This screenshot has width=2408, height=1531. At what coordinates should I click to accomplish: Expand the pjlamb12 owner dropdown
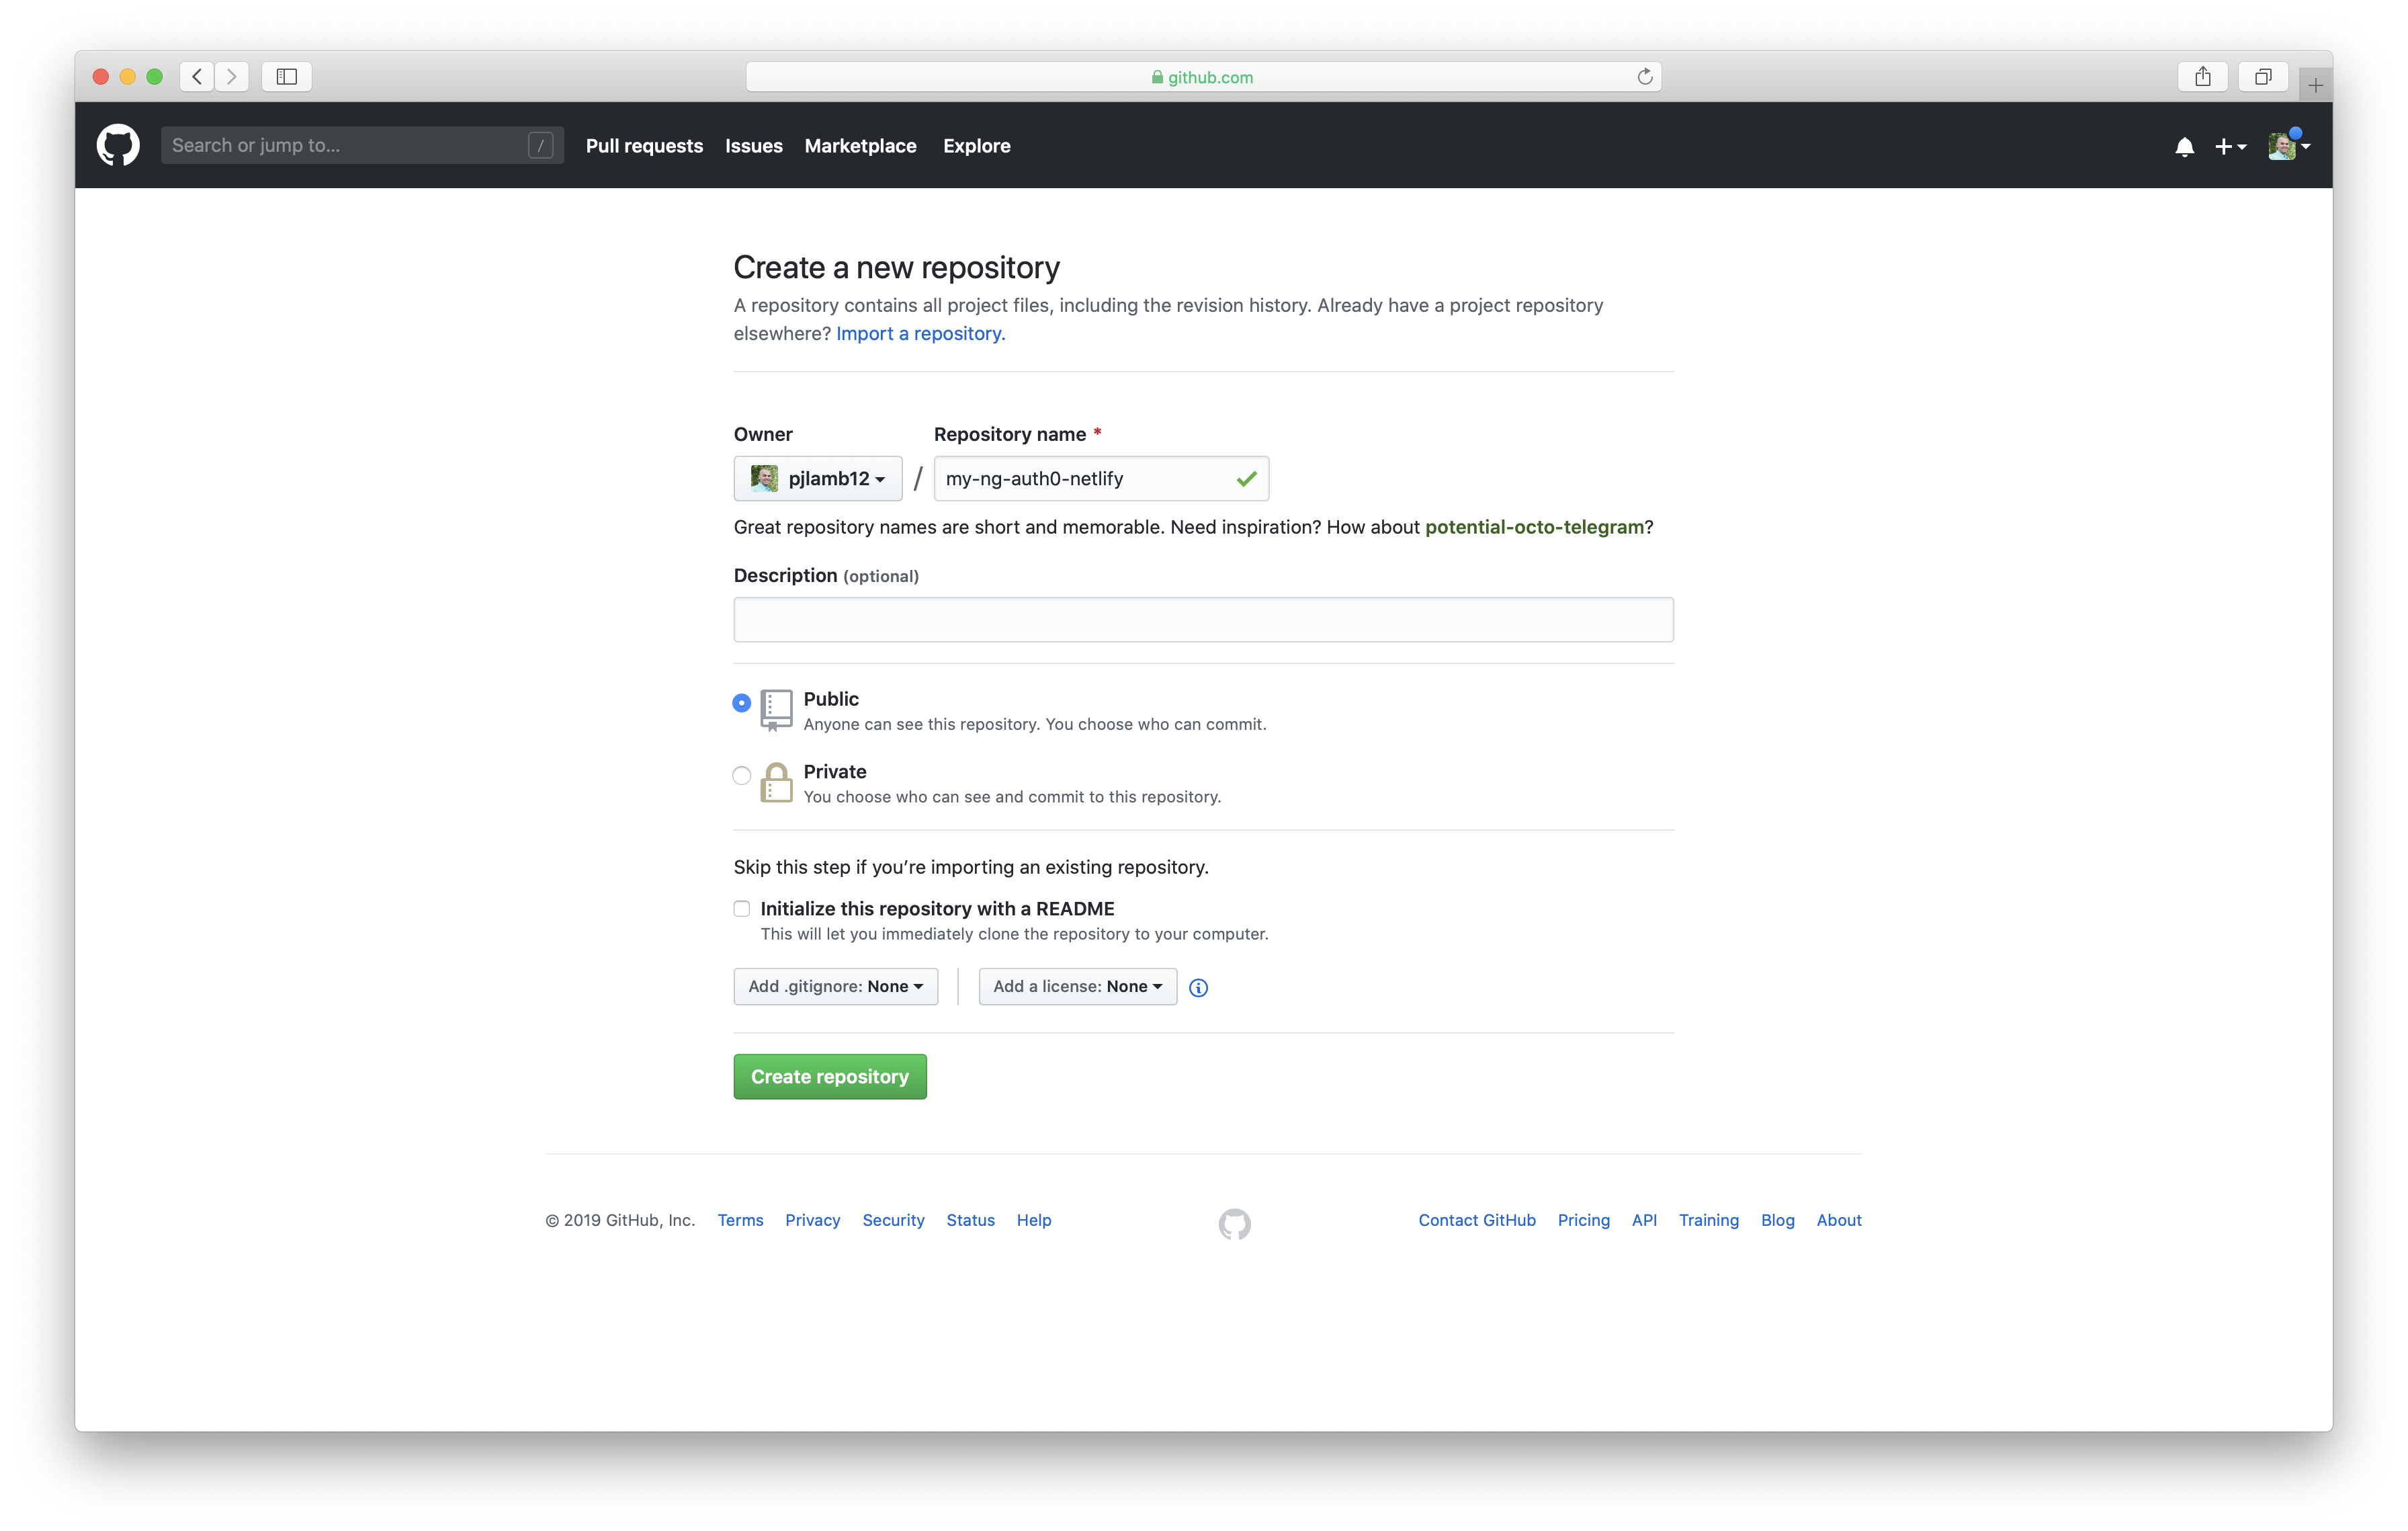click(816, 478)
